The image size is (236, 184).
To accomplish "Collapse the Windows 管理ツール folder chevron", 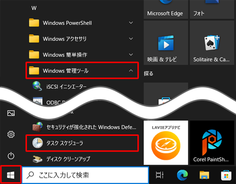I will click(x=131, y=71).
